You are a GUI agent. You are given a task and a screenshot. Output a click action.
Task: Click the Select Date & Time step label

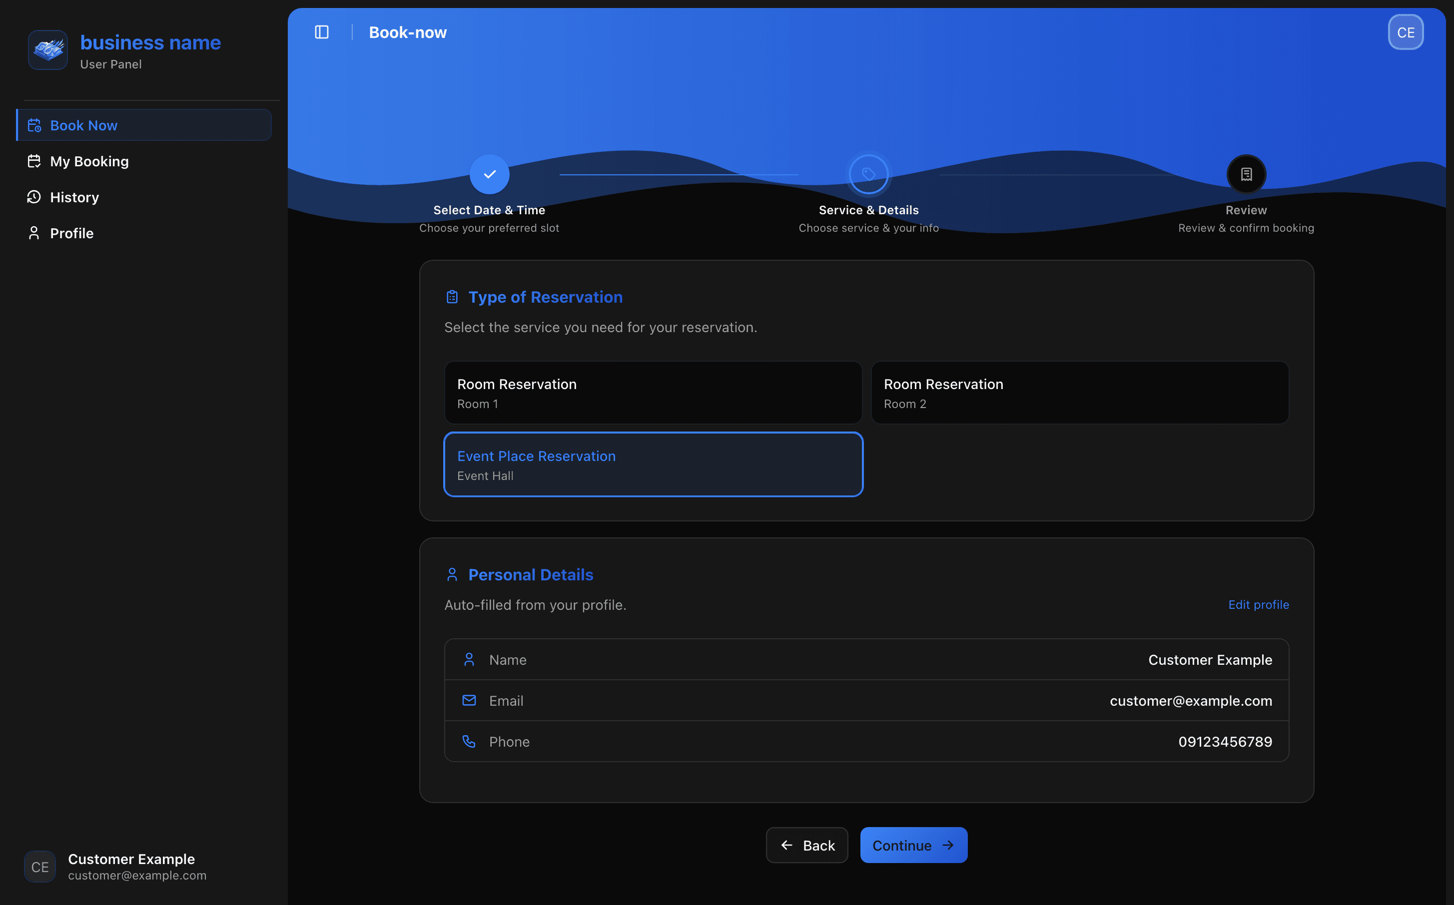pos(489,210)
